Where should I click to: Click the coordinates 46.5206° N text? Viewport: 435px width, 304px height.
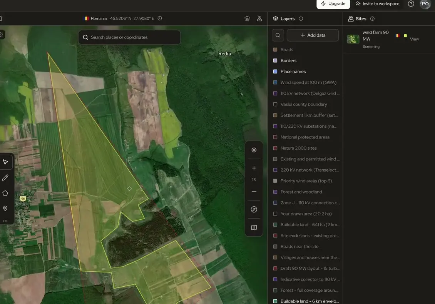pos(132,18)
